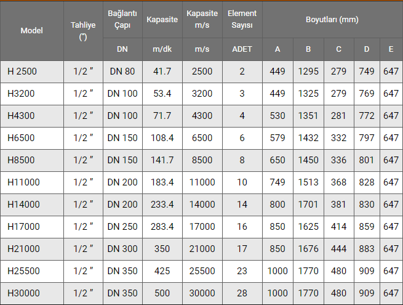The image size is (403, 305).
Task: Select the Bağlantı Çapı header cell
Action: coord(122,20)
